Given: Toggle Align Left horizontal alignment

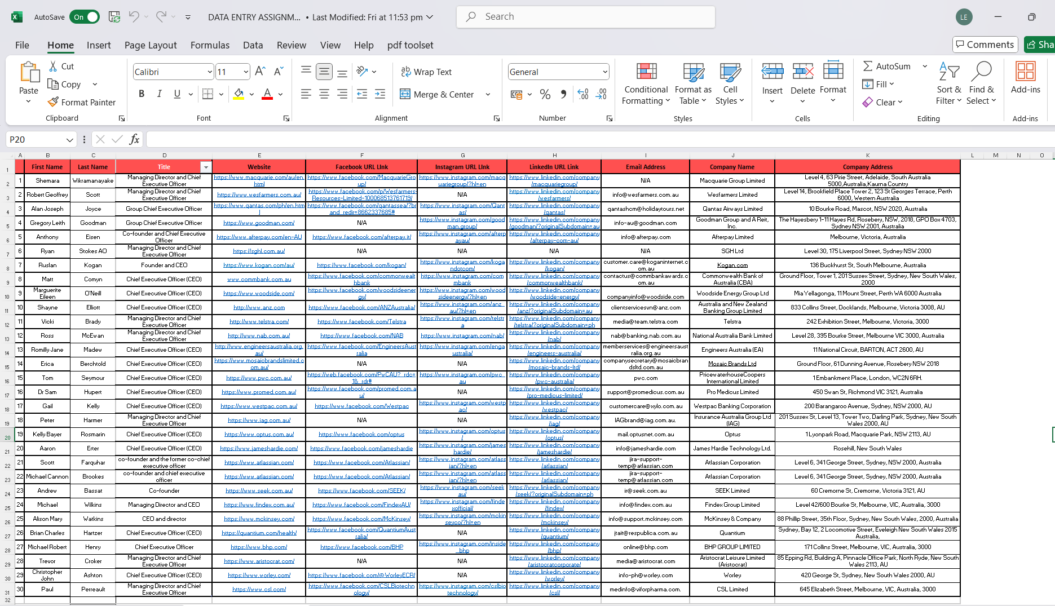Looking at the screenshot, I should point(306,94).
